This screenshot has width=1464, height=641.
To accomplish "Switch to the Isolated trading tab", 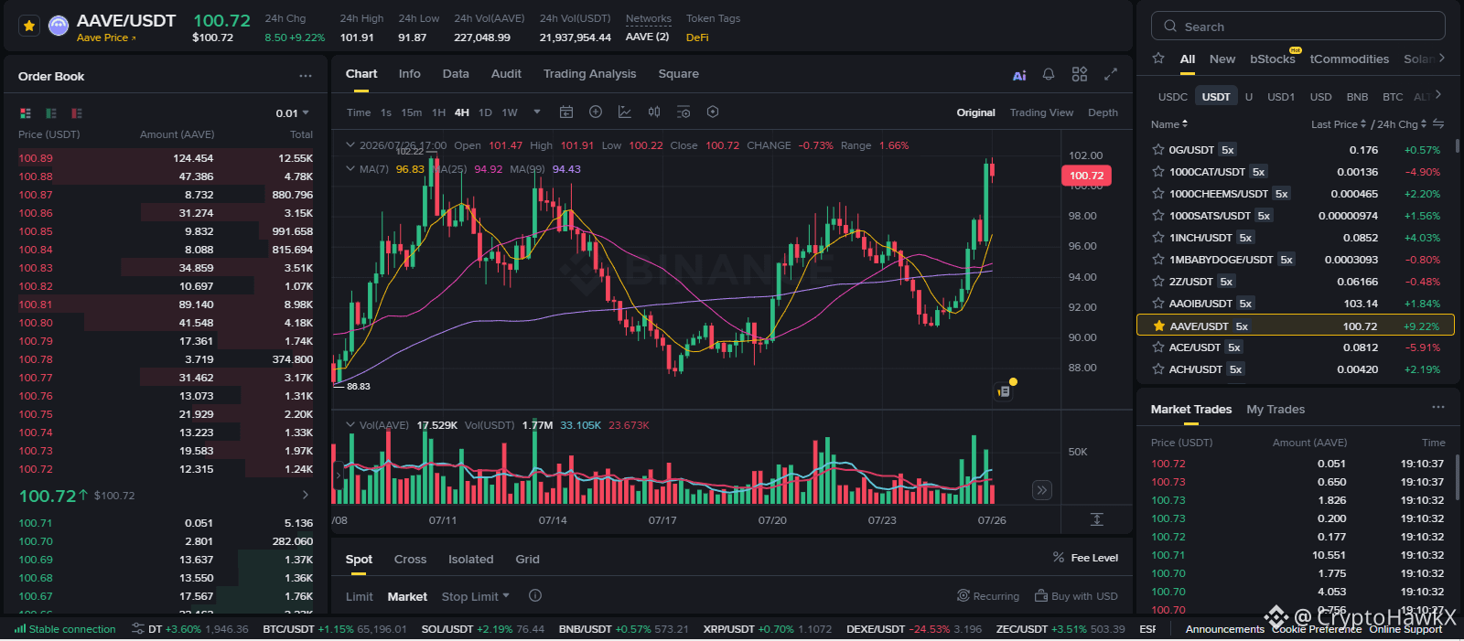I will point(470,559).
